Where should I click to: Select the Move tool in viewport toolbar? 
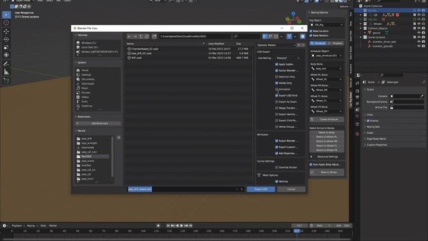click(x=6, y=31)
